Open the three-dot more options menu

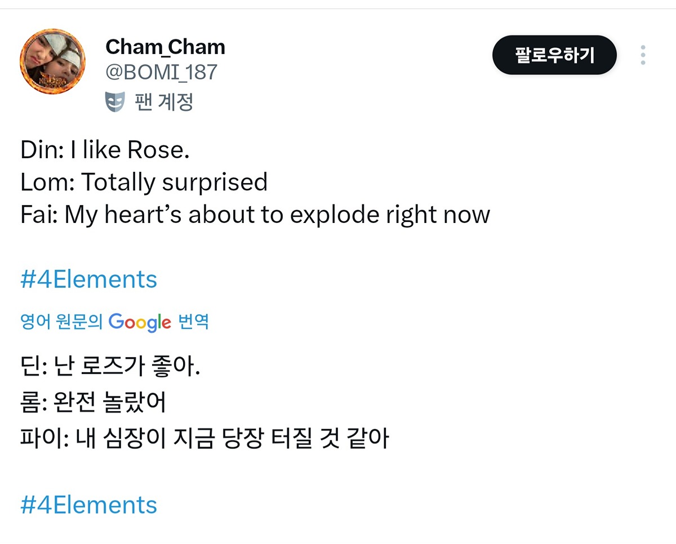tap(643, 55)
